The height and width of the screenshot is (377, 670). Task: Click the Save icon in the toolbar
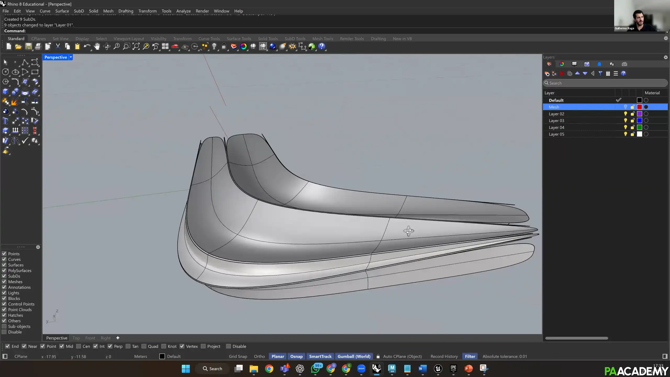click(28, 47)
